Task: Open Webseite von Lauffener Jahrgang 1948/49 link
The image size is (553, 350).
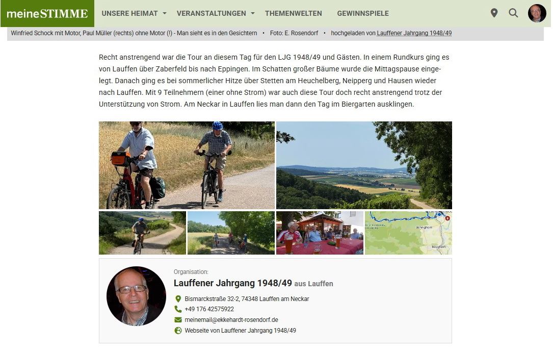Action: 240,331
